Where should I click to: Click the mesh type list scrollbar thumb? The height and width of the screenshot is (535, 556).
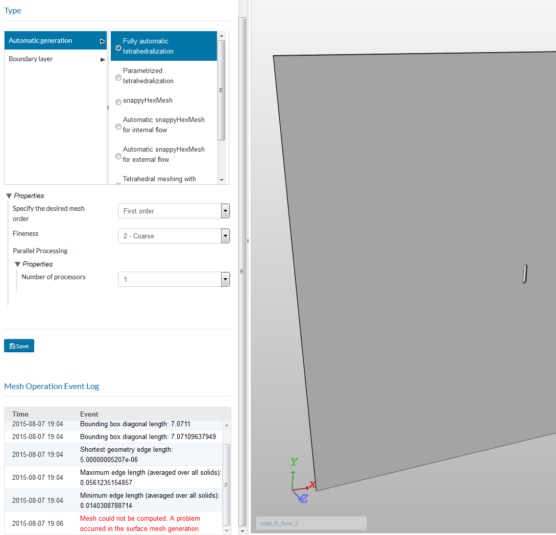[x=221, y=90]
